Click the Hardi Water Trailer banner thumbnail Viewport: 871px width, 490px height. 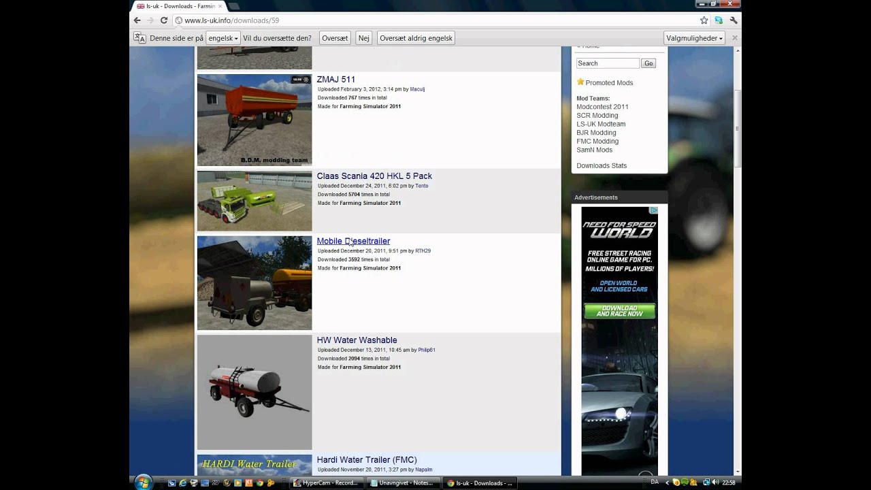pyautogui.click(x=254, y=465)
